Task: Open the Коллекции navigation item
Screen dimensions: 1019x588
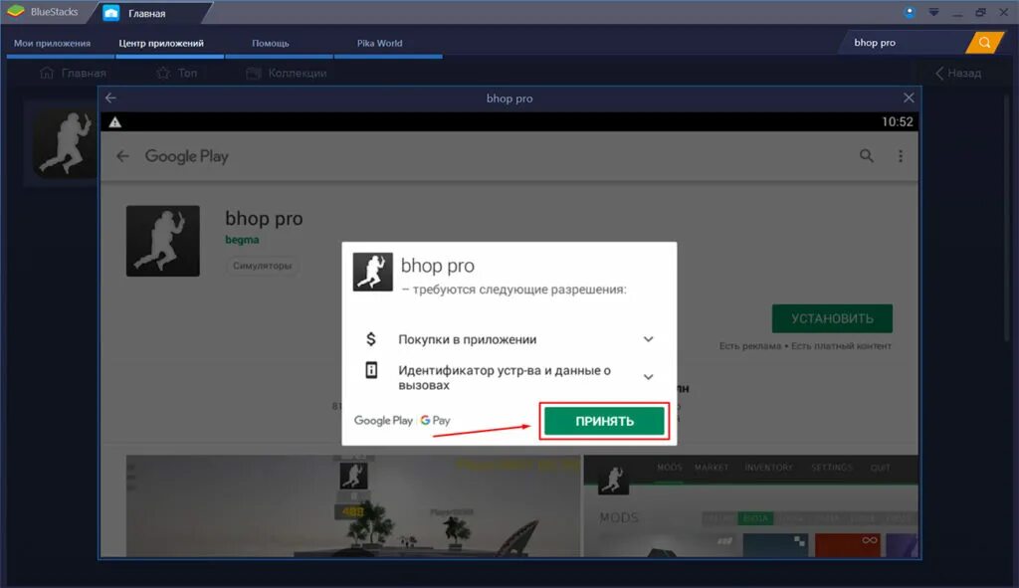Action: point(287,73)
